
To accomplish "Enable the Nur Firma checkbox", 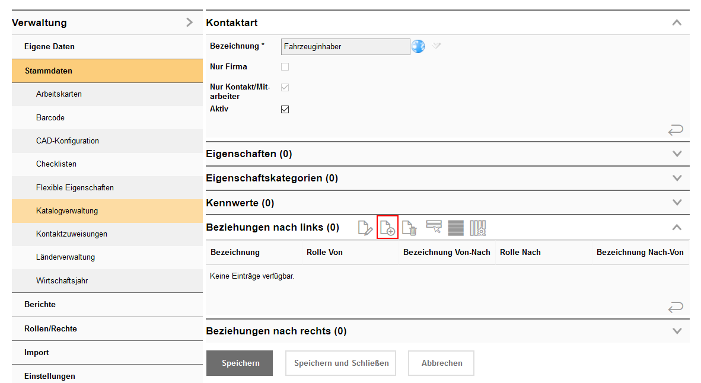I will click(x=285, y=67).
